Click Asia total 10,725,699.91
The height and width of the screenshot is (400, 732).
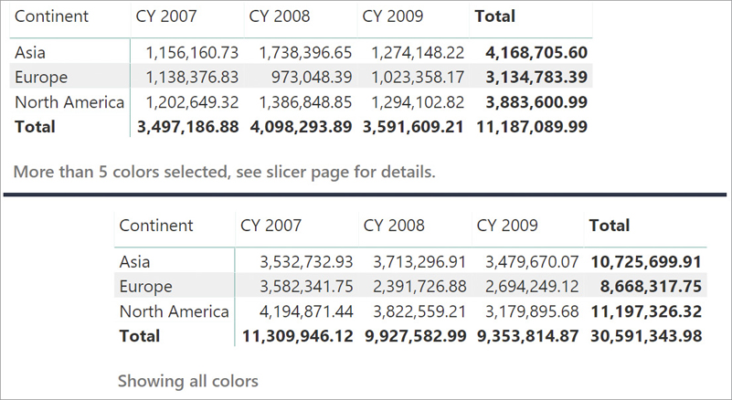(646, 261)
